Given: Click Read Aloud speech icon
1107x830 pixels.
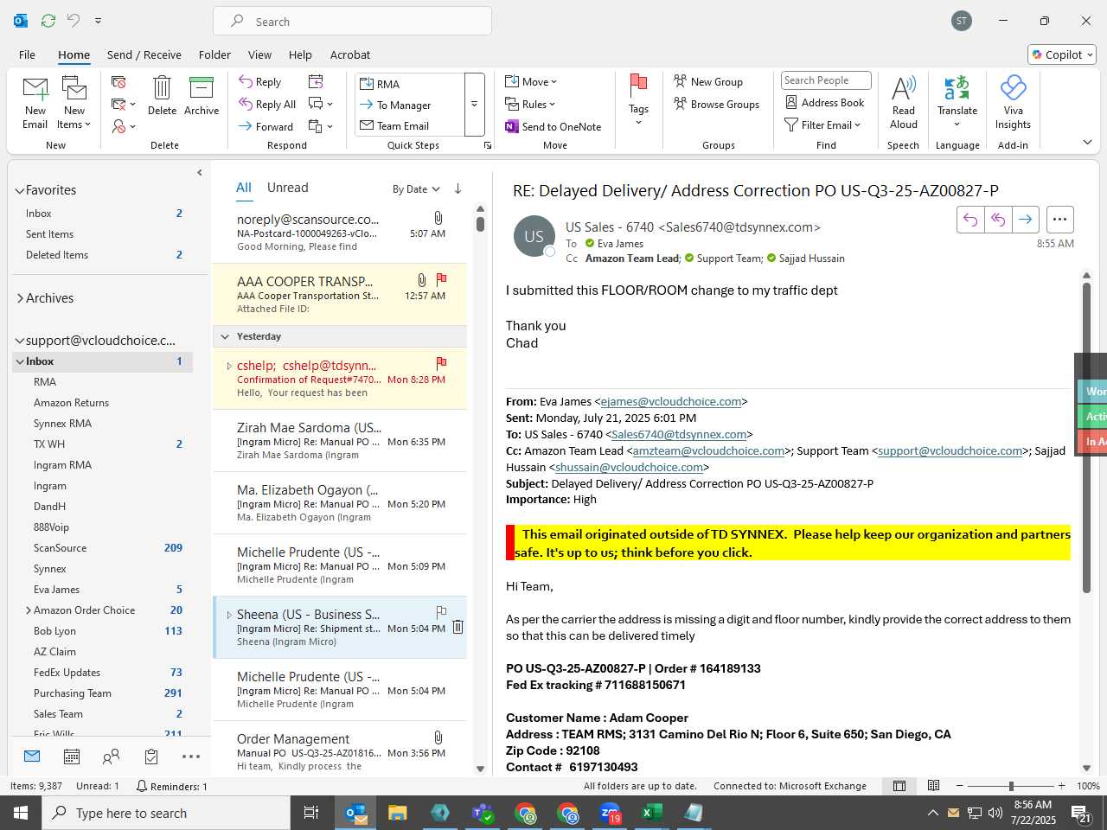Looking at the screenshot, I should tap(904, 102).
